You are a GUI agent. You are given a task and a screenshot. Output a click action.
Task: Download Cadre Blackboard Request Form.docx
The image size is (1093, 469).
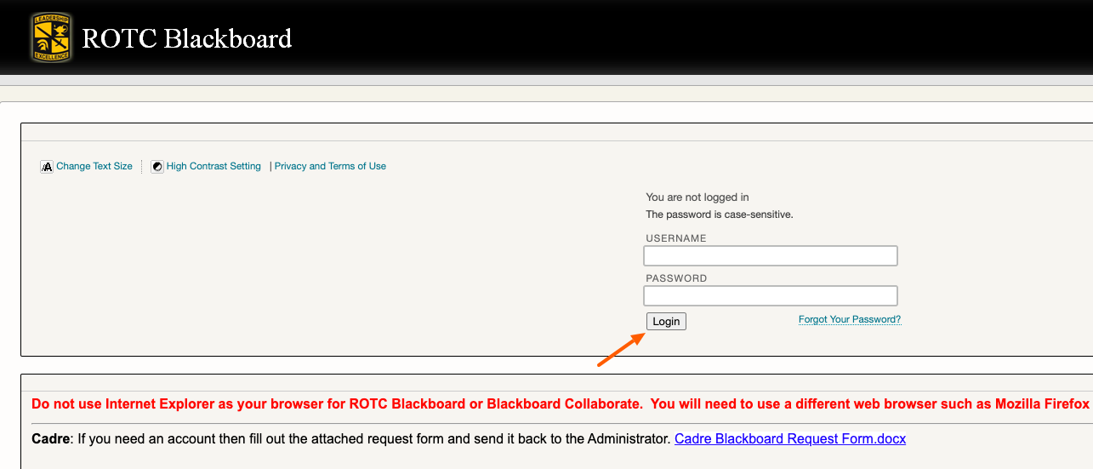[x=790, y=439]
